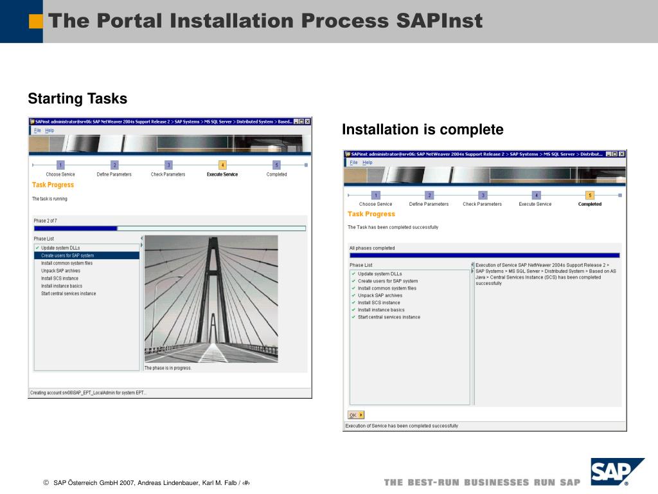Click 'All phases completed' full progress bar

tap(485, 255)
